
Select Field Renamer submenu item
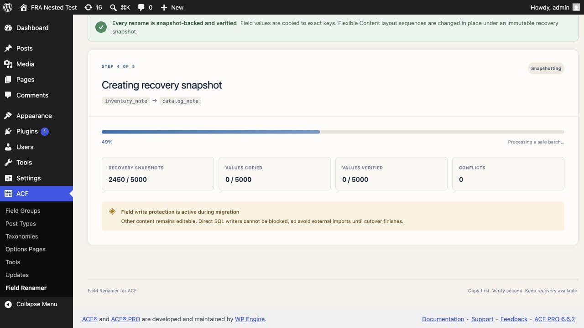point(26,288)
